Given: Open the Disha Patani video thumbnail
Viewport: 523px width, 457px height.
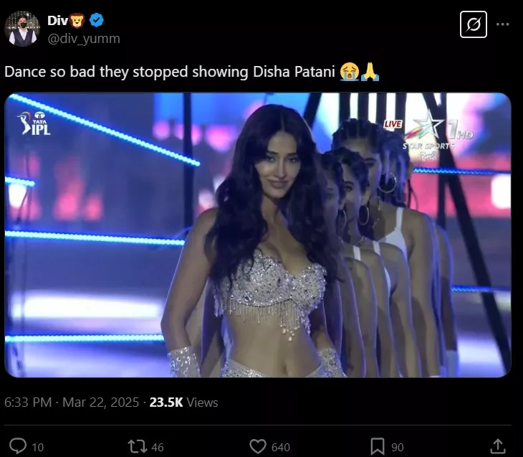Looking at the screenshot, I should point(258,235).
